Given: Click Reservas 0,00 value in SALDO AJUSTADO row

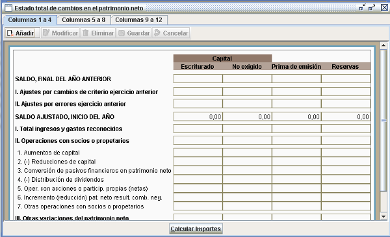Looking at the screenshot, I should tap(346, 116).
